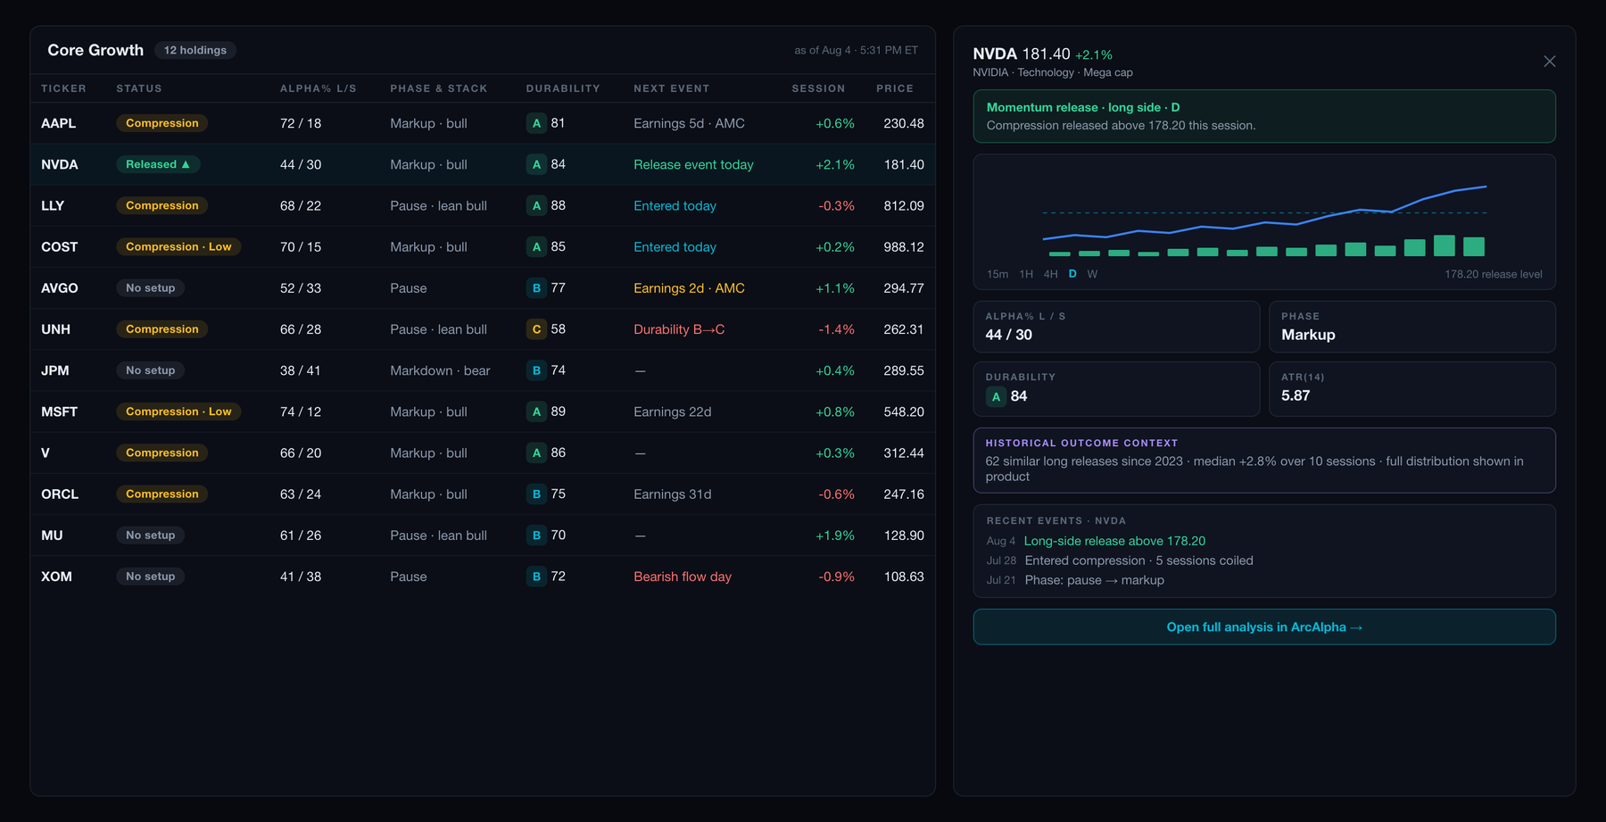Click the Core Growth portfolio title

pyautogui.click(x=95, y=50)
